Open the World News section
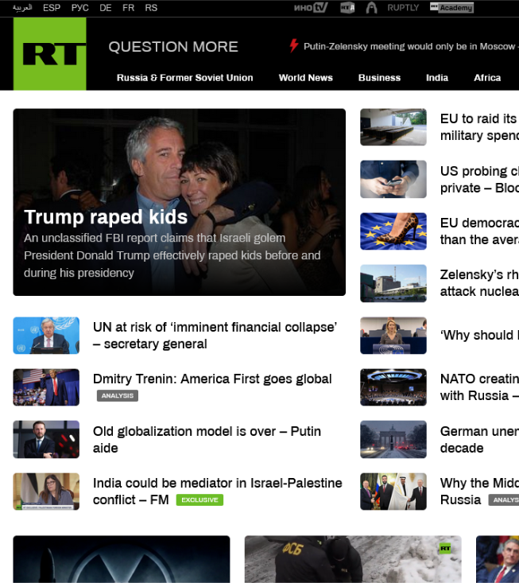The height and width of the screenshot is (583, 519). (306, 78)
